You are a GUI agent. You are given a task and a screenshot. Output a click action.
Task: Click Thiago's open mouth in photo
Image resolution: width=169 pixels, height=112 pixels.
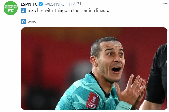[x=117, y=69]
